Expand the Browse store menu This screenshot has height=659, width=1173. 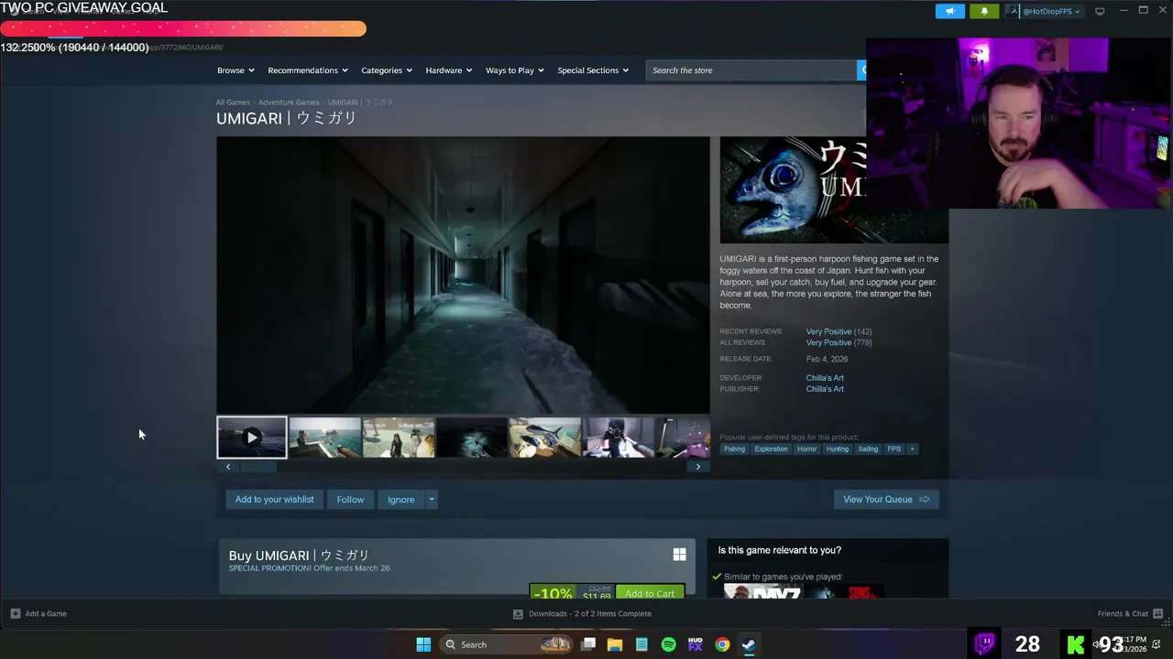tap(236, 70)
